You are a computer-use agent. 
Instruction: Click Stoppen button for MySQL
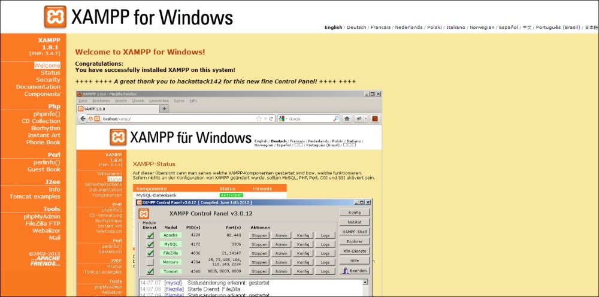coord(259,244)
